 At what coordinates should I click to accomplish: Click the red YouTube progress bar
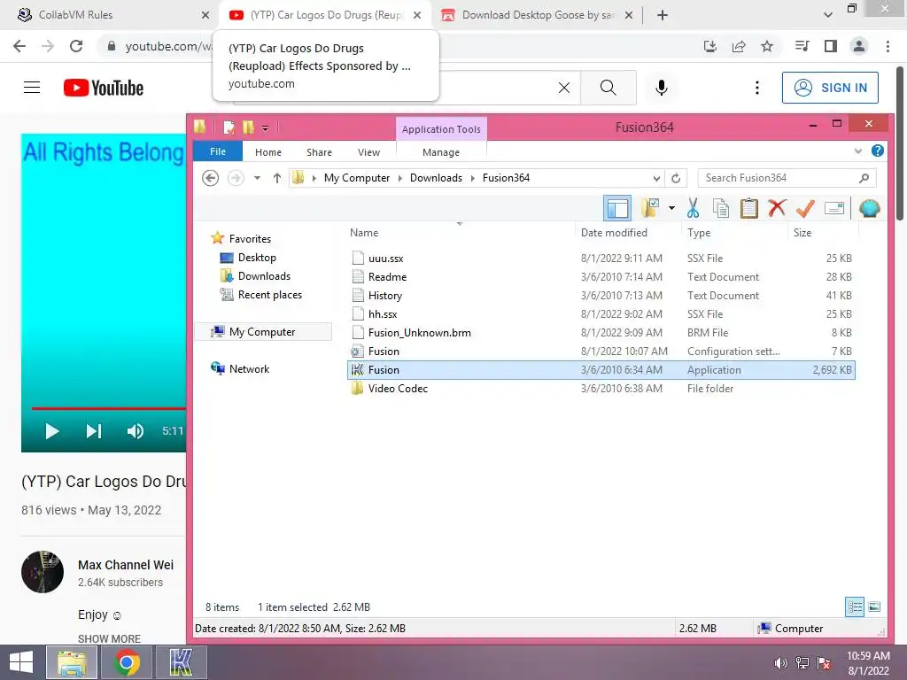coord(109,408)
